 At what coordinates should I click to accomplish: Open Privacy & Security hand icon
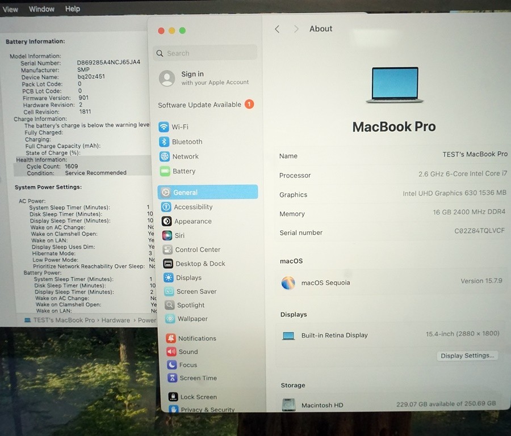coord(173,409)
